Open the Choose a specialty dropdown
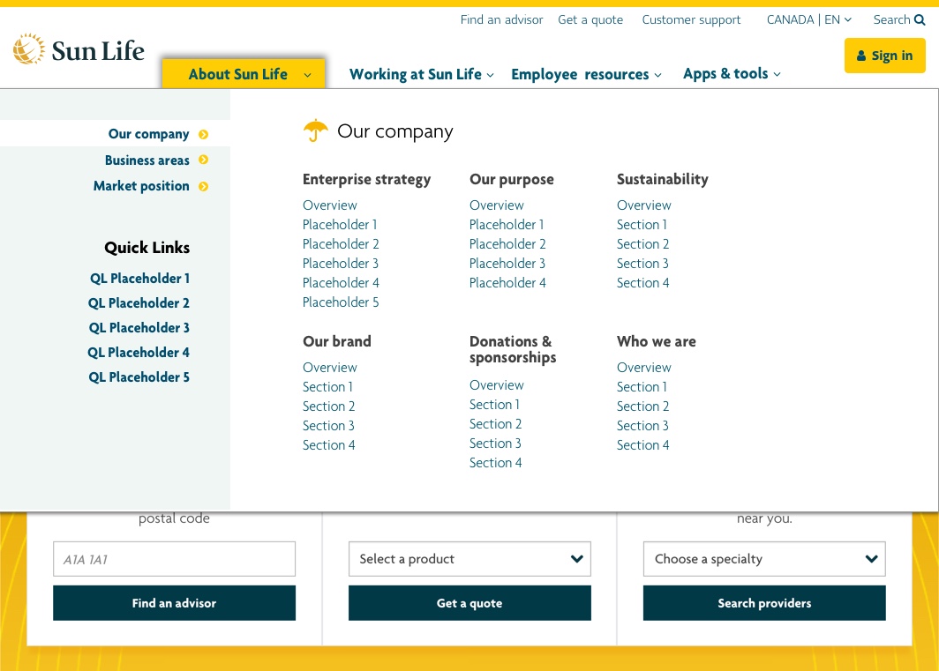 (x=764, y=559)
